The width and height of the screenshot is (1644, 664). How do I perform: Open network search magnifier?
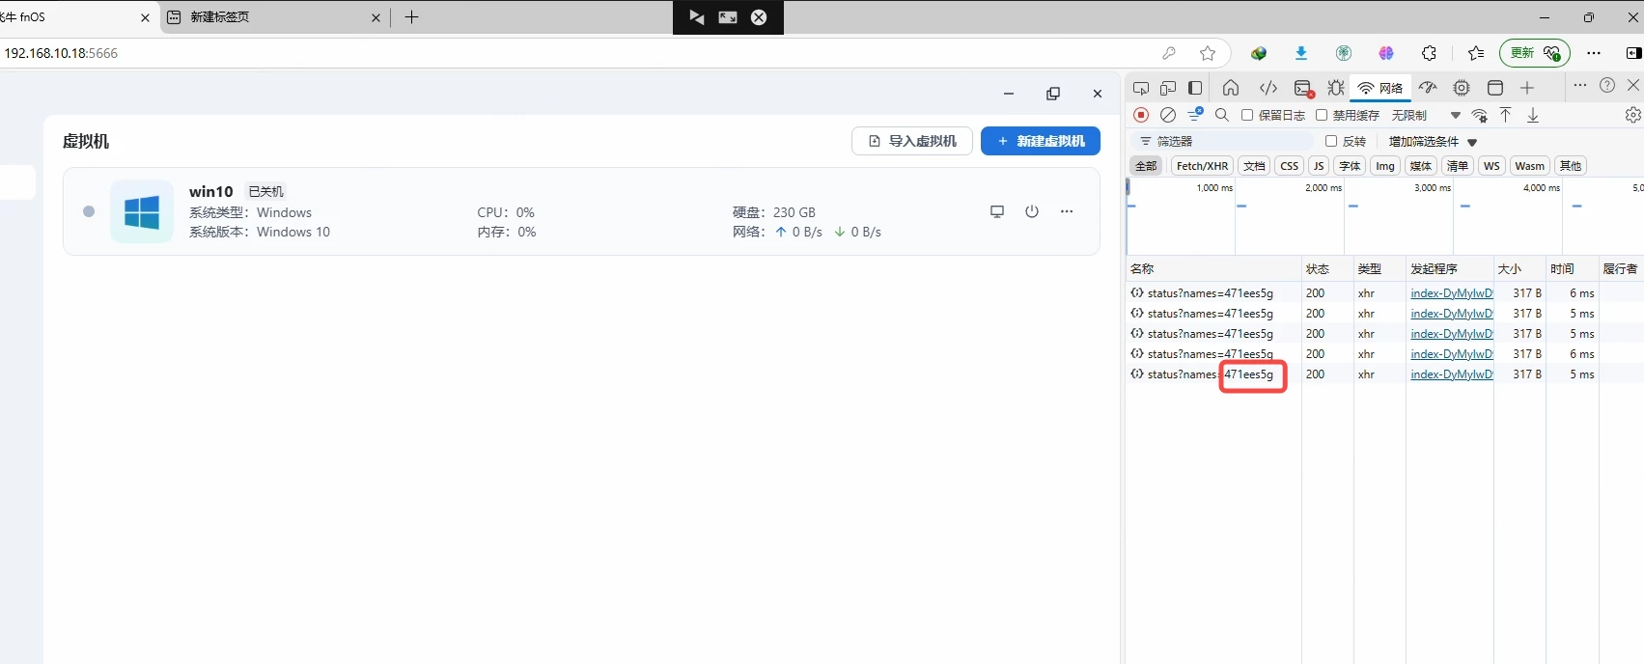[1222, 115]
